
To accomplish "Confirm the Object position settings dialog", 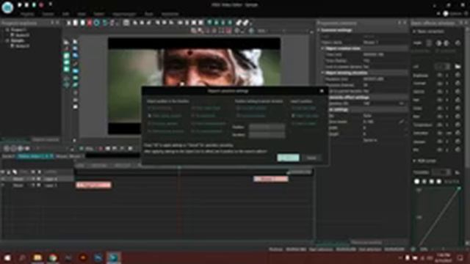I will click(x=288, y=158).
